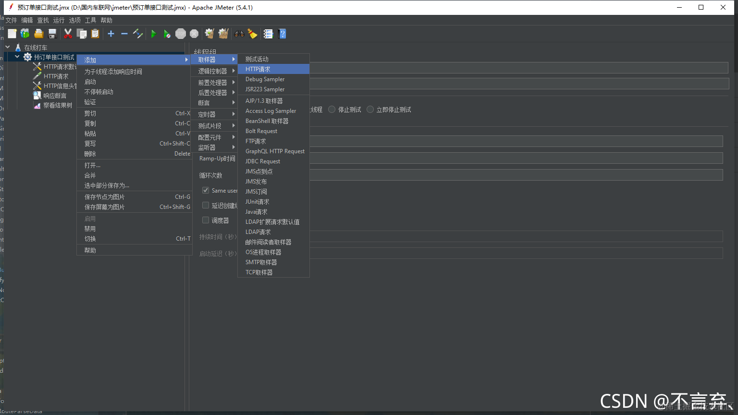Click 删除 in context menu
Screen dimensions: 738x415
(x=135, y=154)
